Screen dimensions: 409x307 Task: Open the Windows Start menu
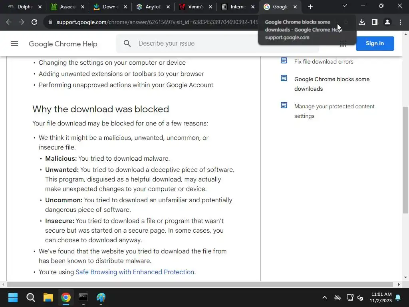(x=13, y=297)
